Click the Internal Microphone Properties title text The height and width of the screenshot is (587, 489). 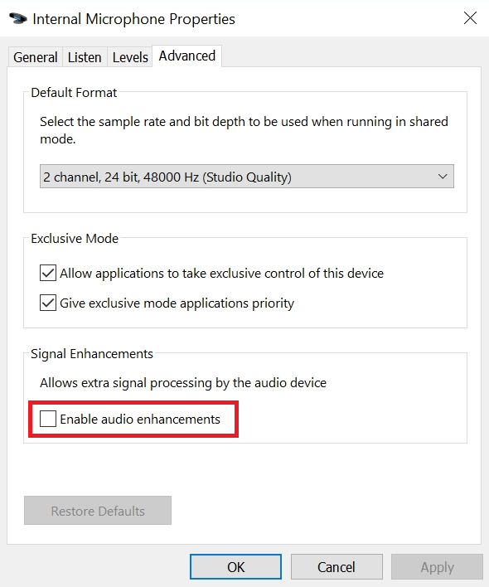[134, 19]
